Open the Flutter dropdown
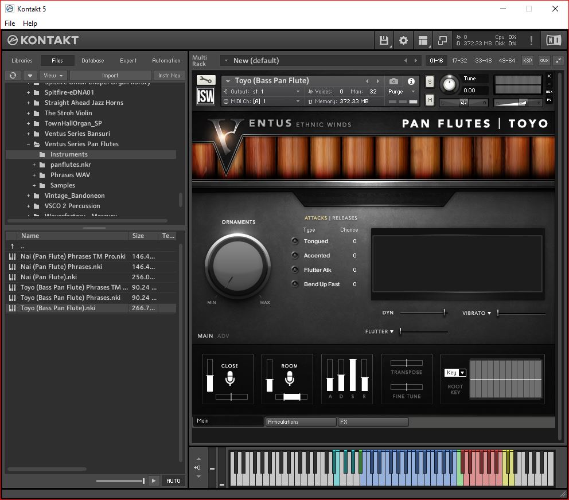Viewport: 569px width, 500px height. click(379, 331)
